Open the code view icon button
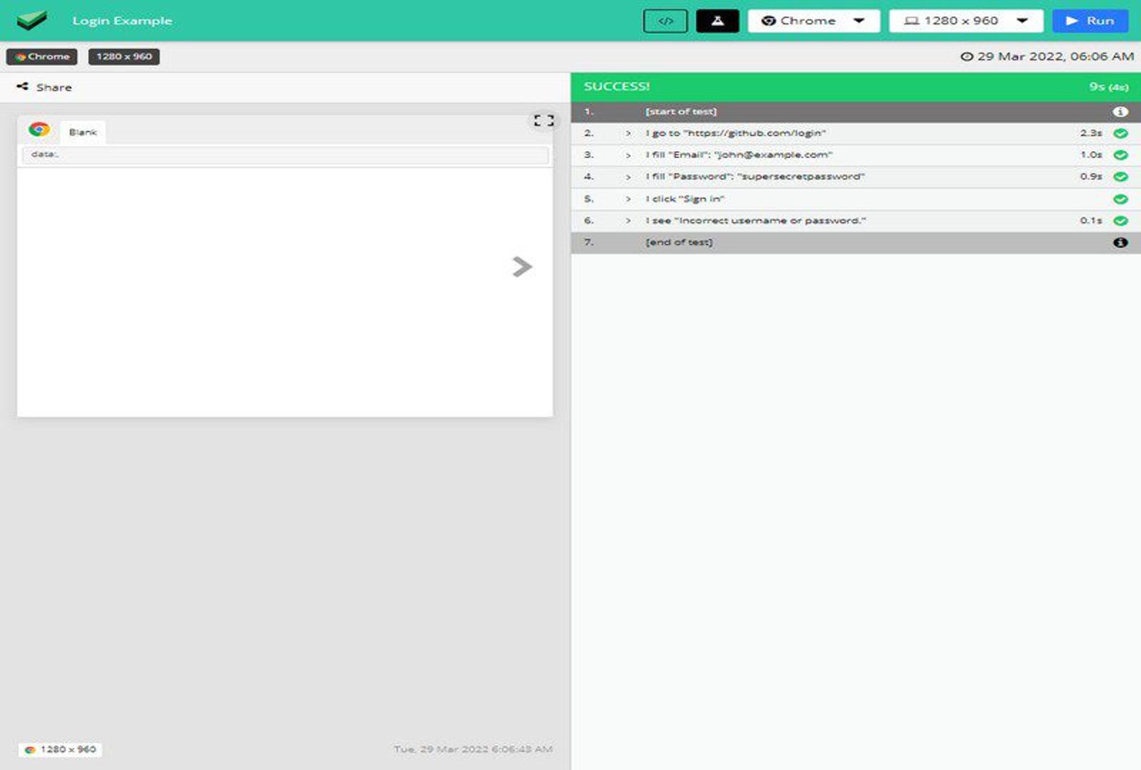The image size is (1141, 770). click(x=665, y=21)
